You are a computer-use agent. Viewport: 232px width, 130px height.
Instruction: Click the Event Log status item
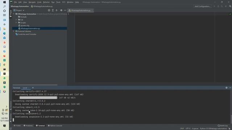click(223, 126)
